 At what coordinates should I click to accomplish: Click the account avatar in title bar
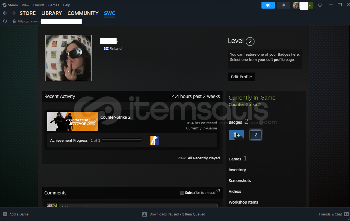[x=296, y=5]
